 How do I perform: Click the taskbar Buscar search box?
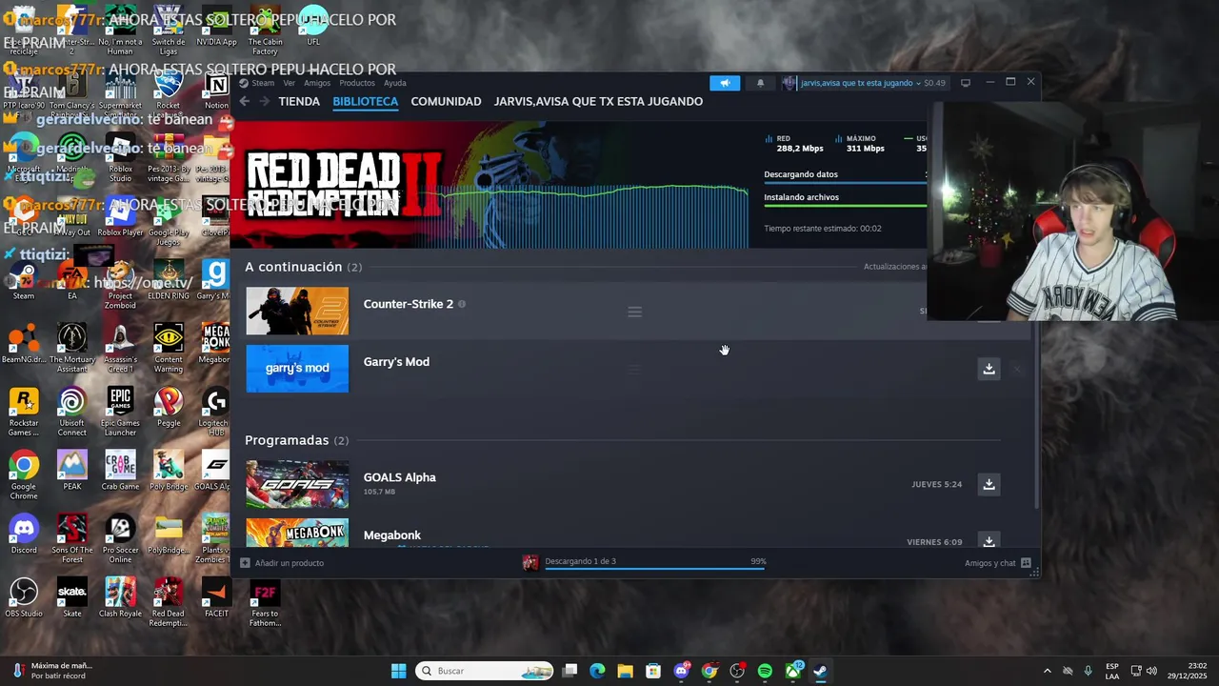click(x=486, y=671)
